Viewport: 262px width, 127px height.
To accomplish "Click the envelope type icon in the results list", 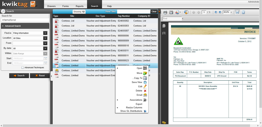I will coord(57,70).
